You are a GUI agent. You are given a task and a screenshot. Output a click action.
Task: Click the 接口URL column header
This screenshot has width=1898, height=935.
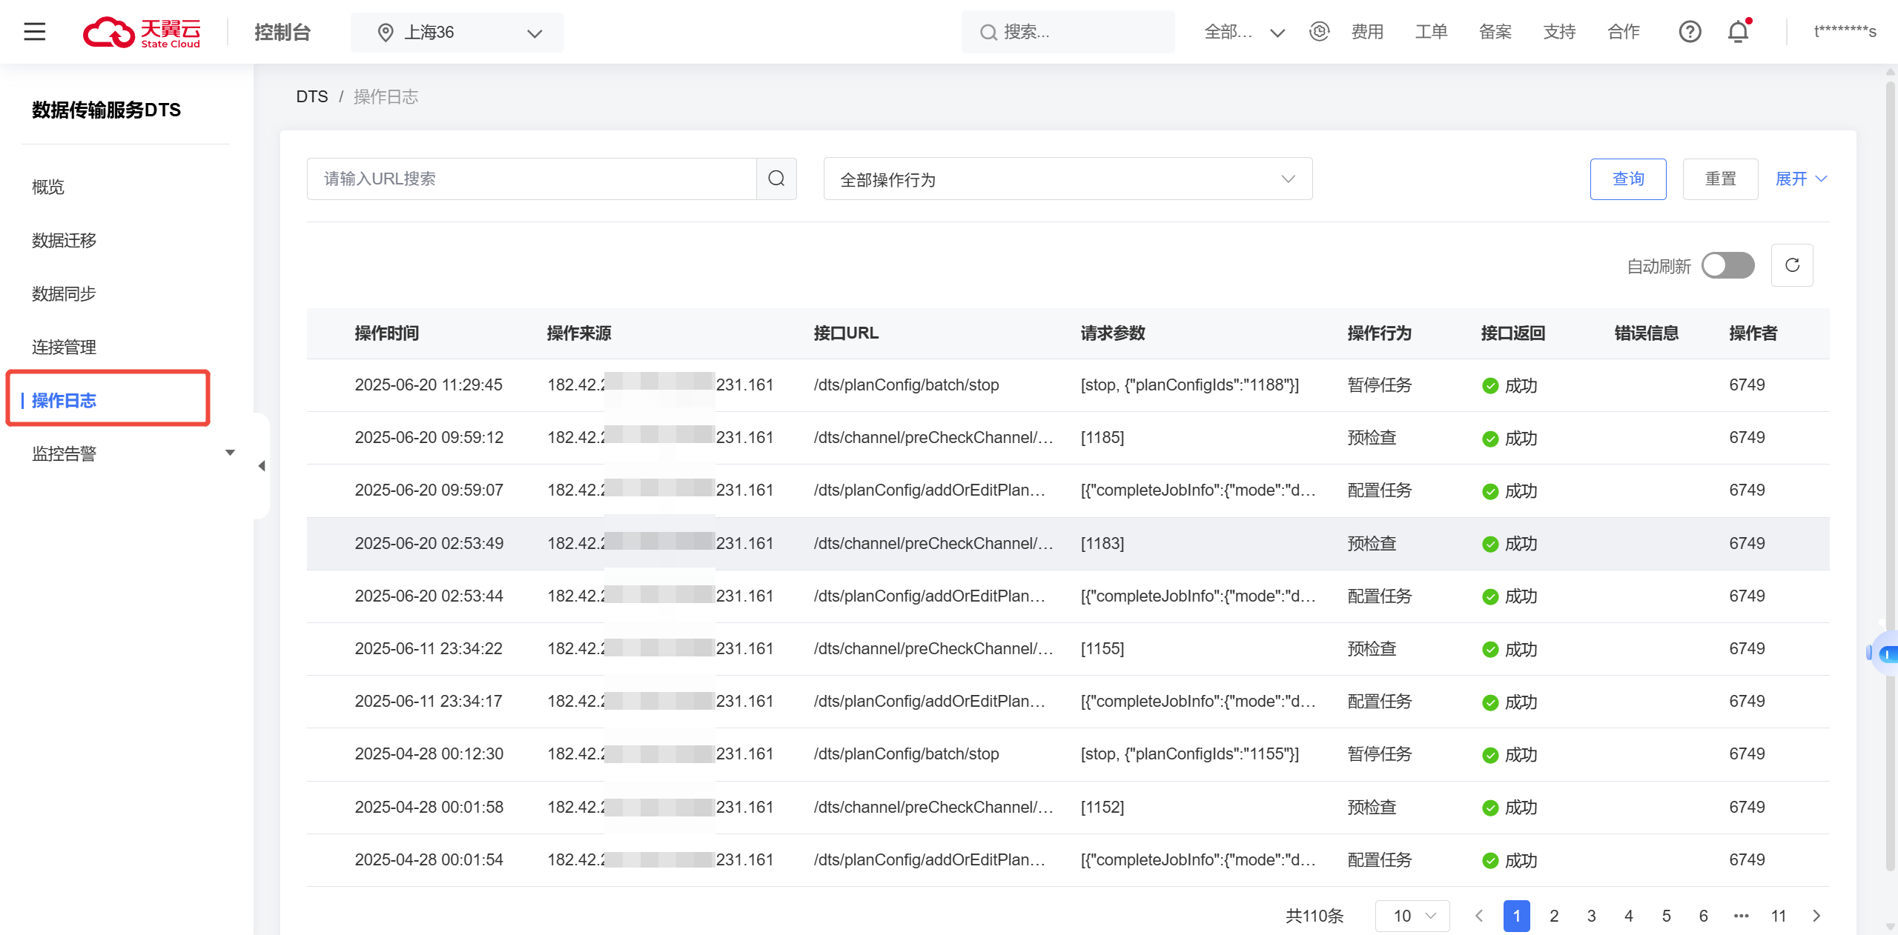click(846, 333)
